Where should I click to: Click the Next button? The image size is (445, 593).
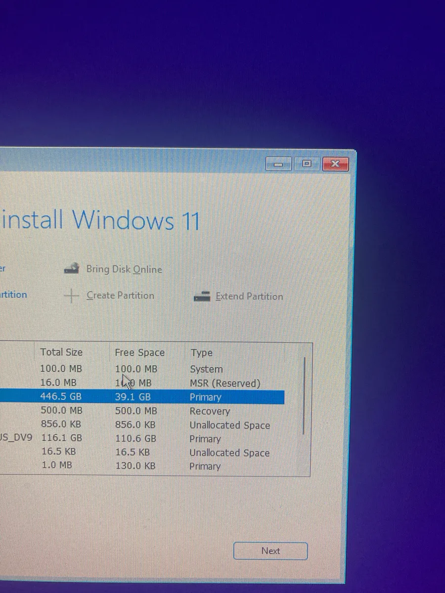tap(270, 551)
